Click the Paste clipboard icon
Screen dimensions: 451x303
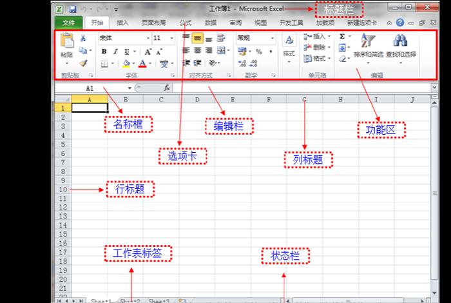point(67,40)
